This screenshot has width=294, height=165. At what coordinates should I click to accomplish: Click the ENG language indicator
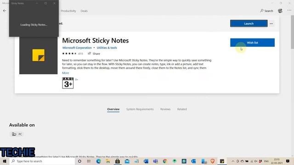266,161
